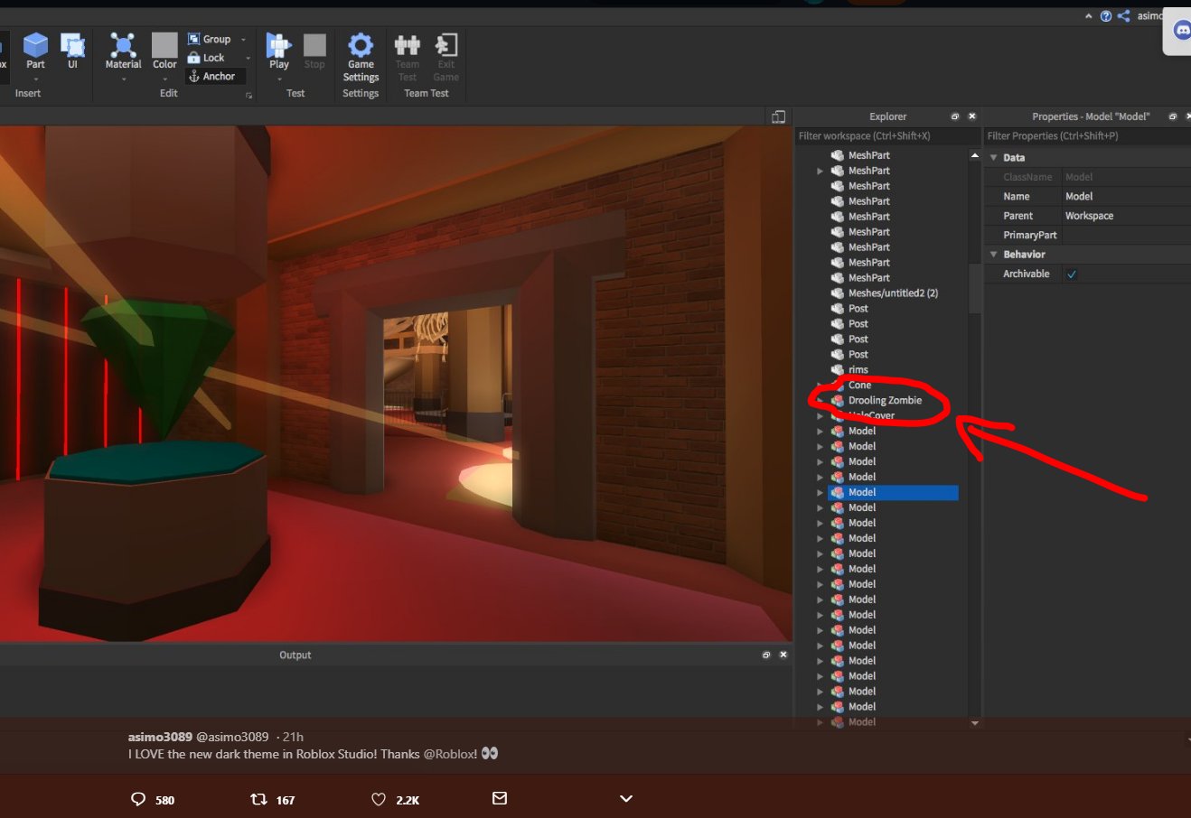Close the Output panel

(783, 655)
